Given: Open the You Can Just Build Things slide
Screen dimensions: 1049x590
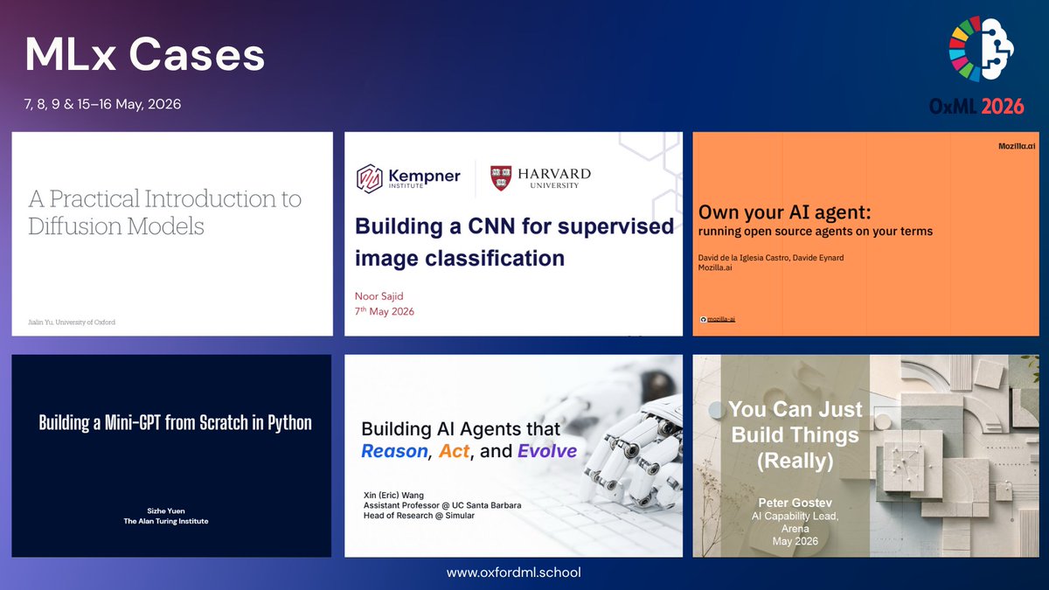Looking at the screenshot, I should 865,455.
